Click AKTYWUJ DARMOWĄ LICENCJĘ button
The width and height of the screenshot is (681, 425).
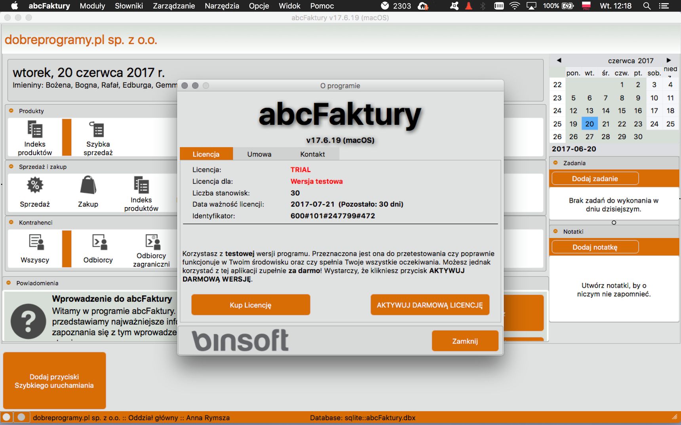click(430, 305)
